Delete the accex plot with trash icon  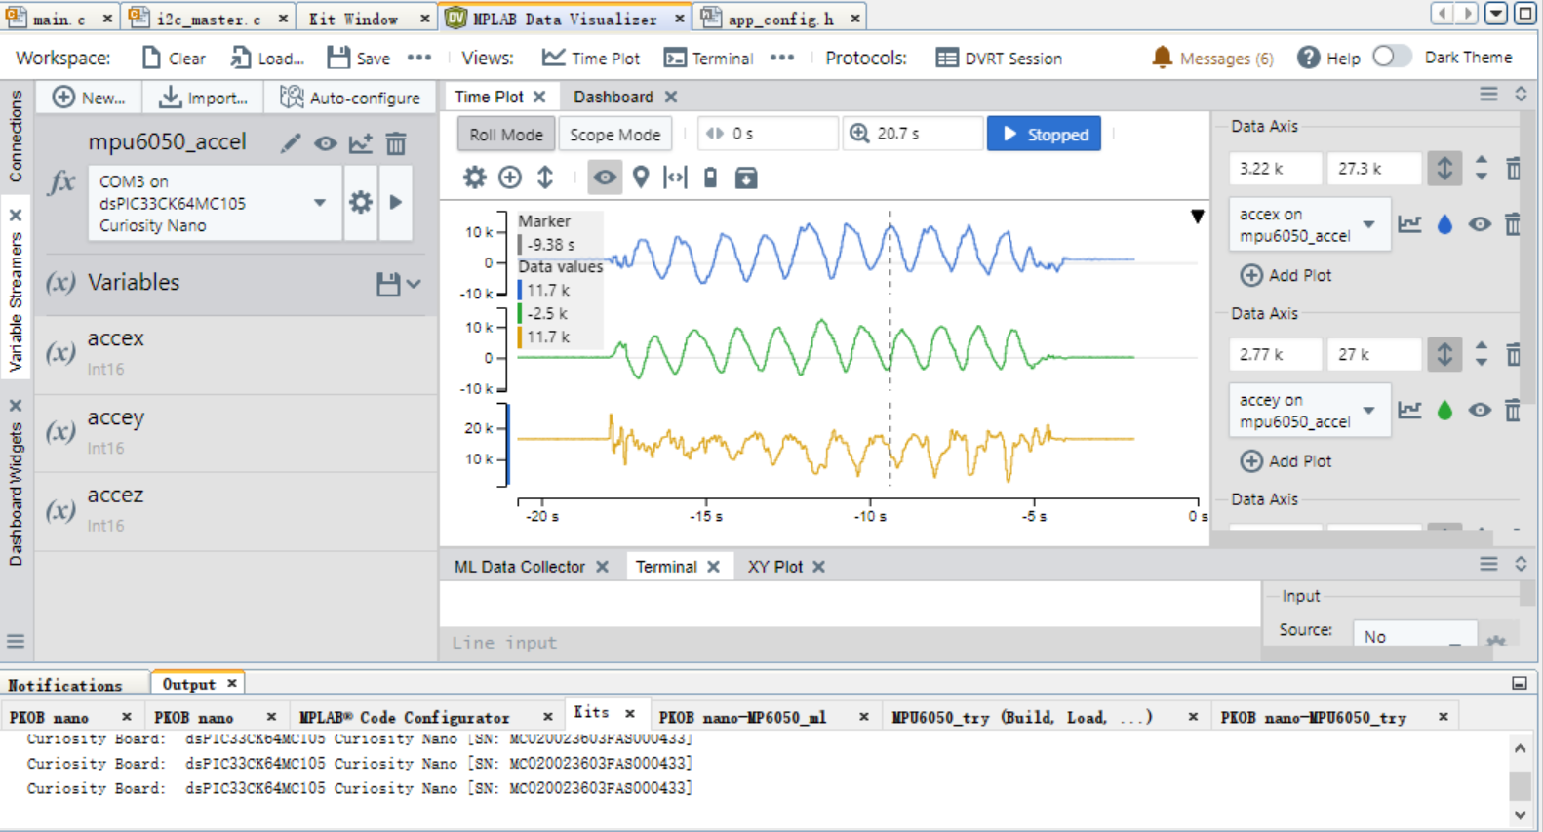[x=1513, y=224]
